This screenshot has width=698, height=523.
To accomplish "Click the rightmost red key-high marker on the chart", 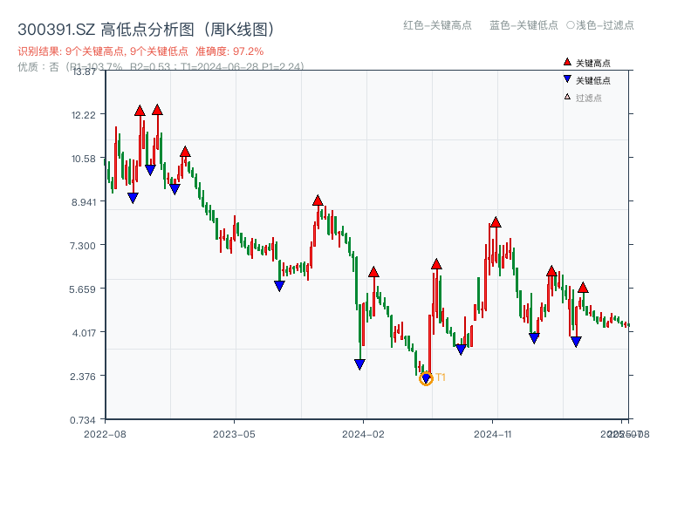I will (583, 289).
